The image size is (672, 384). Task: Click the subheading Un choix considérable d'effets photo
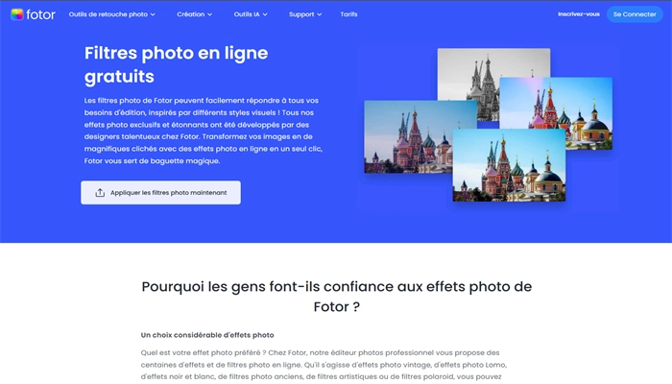(x=207, y=335)
